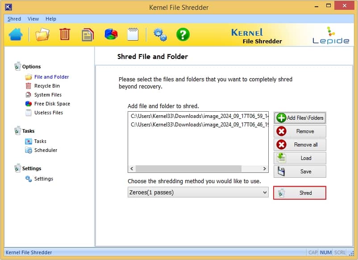The image size is (358, 260).
Task: Select the image_2024_09_17T06_59 file row
Action: tap(198, 116)
